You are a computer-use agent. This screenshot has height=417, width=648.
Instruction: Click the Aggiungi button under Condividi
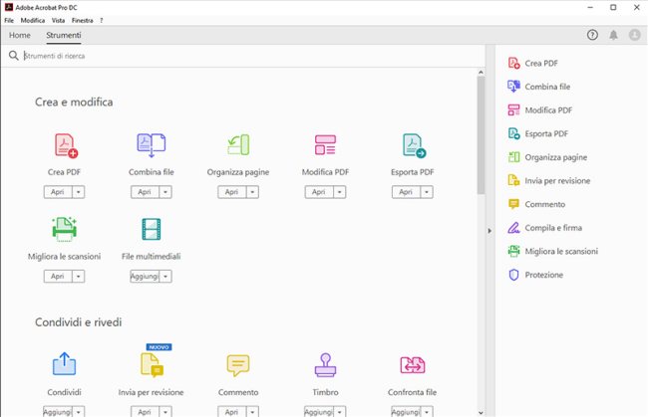point(58,412)
